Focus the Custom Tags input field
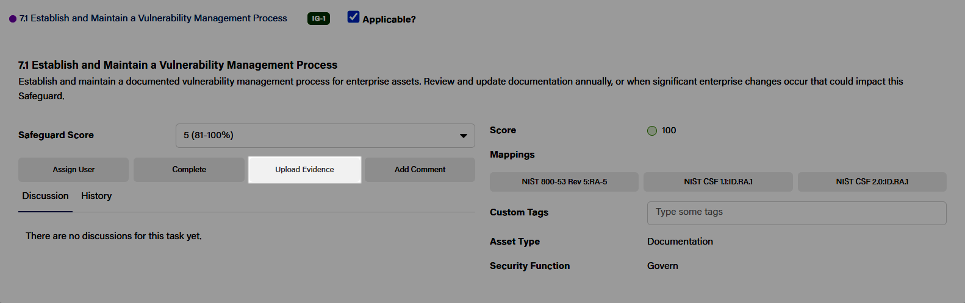This screenshot has height=303, width=965. click(797, 213)
